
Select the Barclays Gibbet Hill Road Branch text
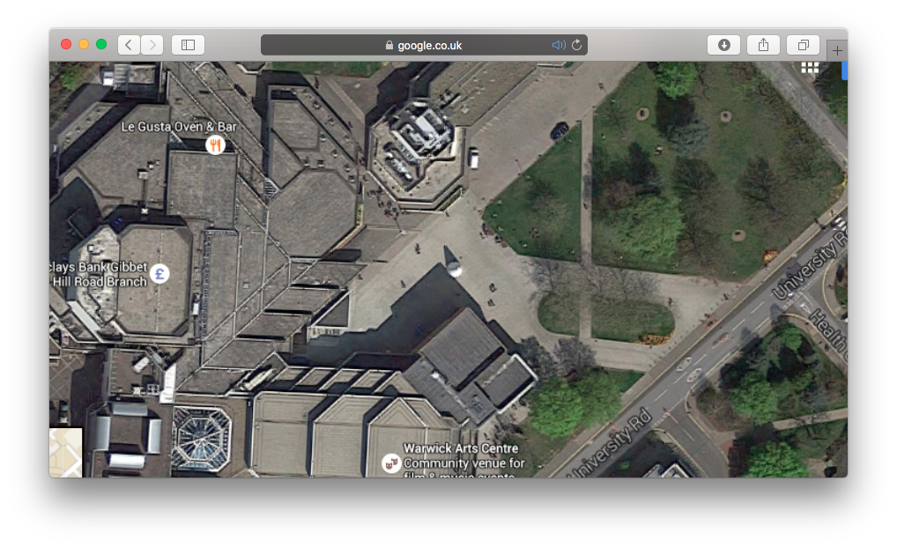[99, 273]
